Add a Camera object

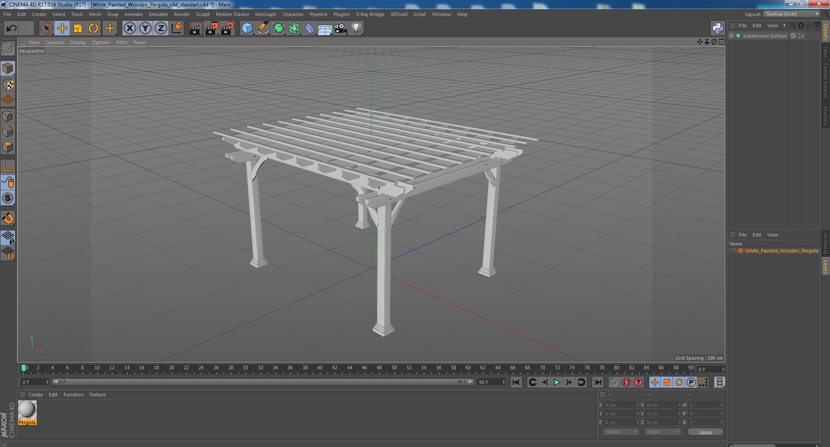[340, 29]
